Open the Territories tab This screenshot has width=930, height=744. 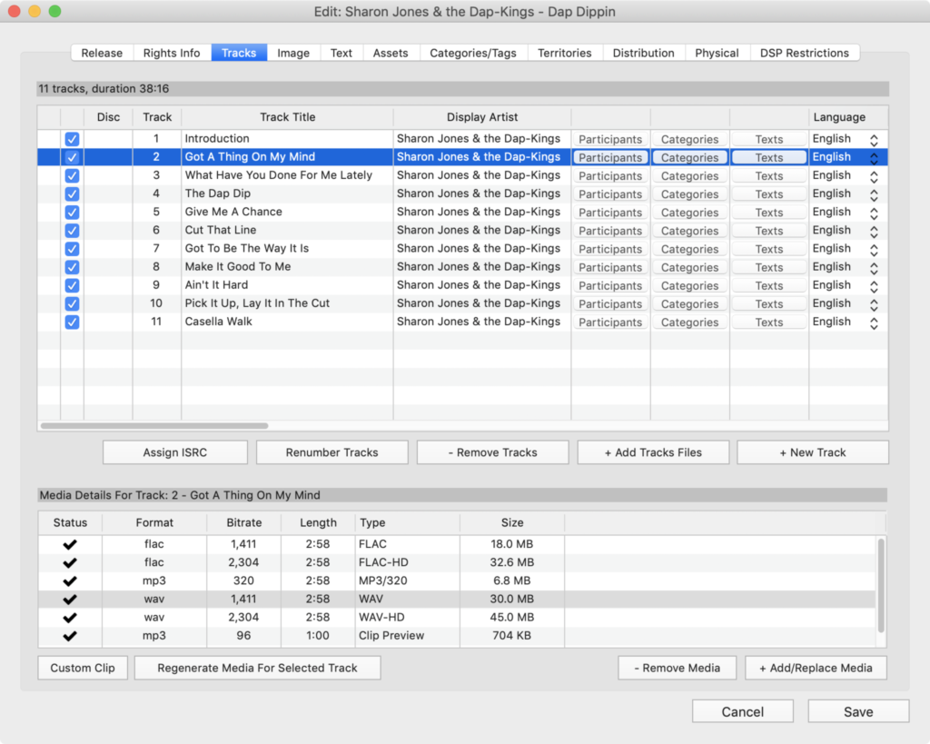click(565, 53)
